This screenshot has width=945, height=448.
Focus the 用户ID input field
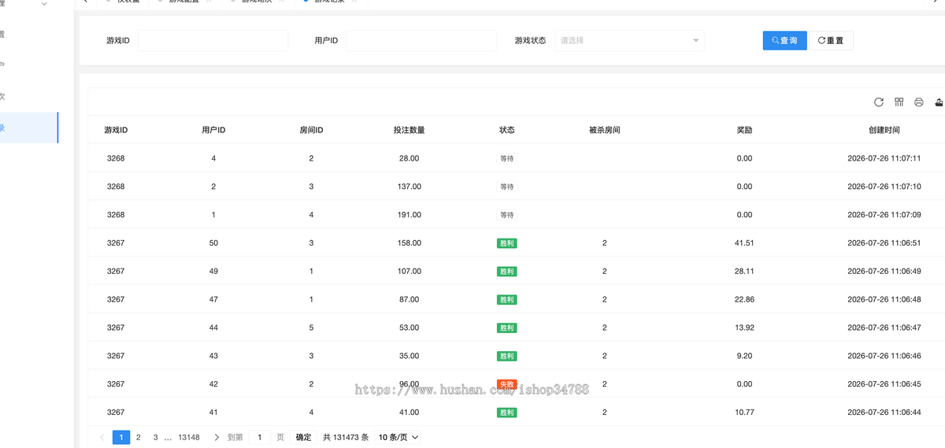click(x=421, y=40)
